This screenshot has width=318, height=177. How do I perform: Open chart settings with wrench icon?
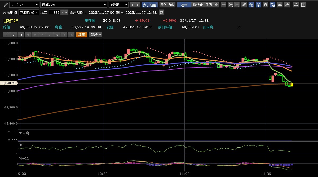(287, 5)
